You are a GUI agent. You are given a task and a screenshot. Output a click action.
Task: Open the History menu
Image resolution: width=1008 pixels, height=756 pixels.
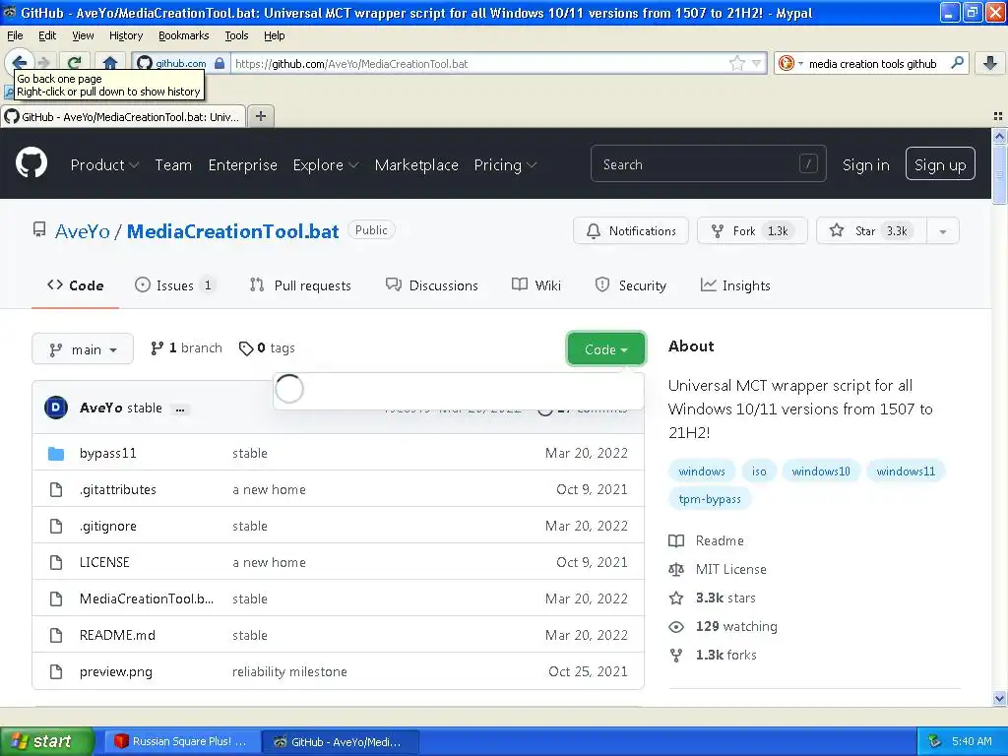click(x=125, y=35)
